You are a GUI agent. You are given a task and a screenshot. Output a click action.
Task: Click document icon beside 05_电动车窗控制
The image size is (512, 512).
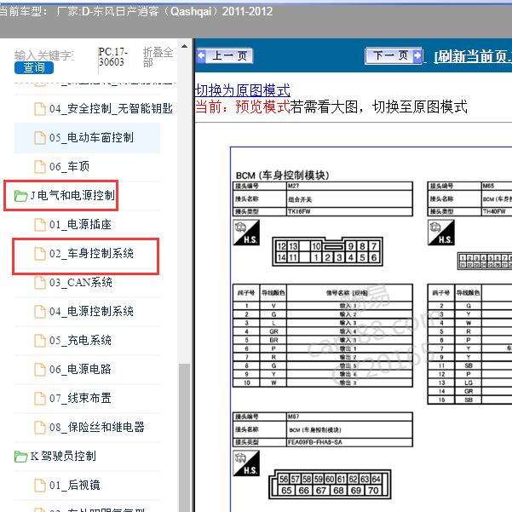40,138
